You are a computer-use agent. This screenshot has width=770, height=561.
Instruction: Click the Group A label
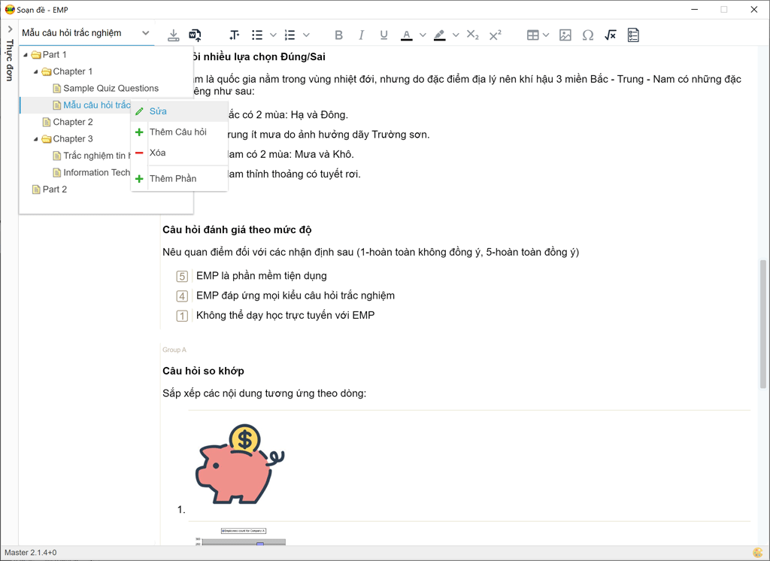174,350
